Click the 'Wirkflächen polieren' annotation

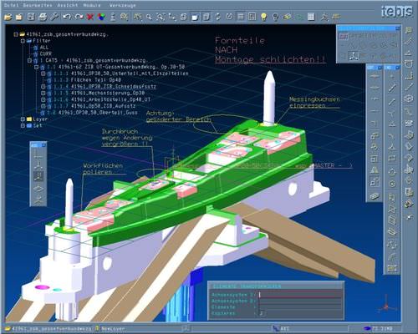coord(103,169)
